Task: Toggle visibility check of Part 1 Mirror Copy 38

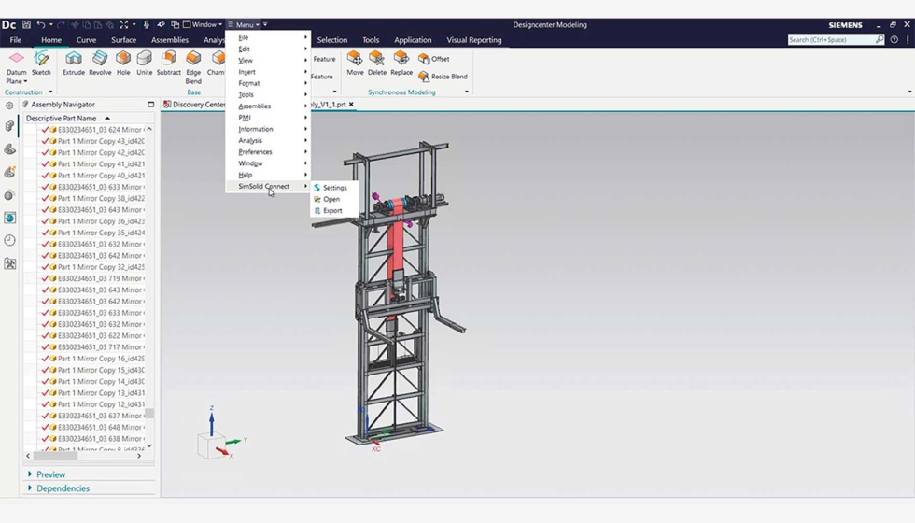Action: [45, 198]
